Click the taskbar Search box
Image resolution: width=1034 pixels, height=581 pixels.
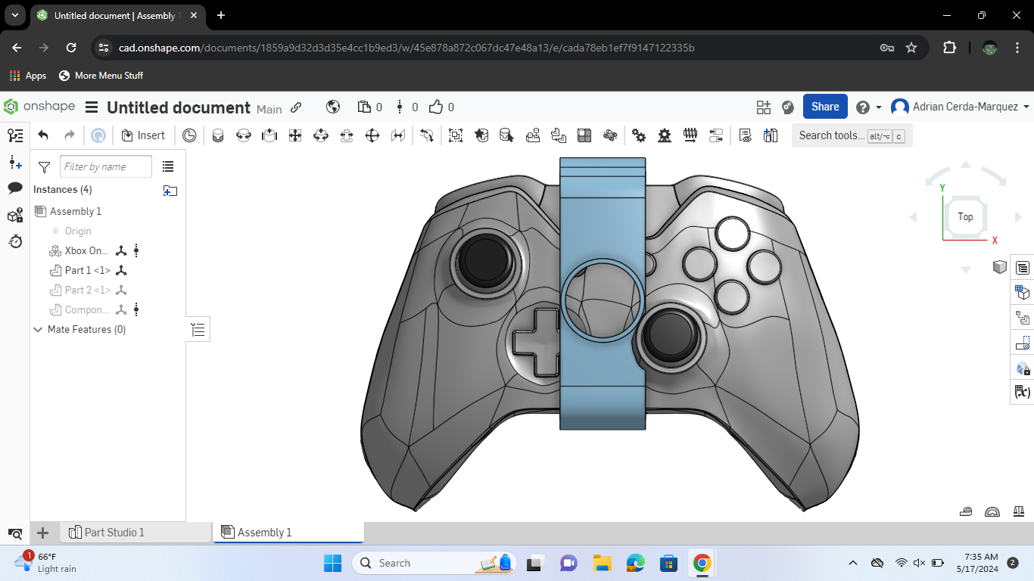tap(435, 563)
